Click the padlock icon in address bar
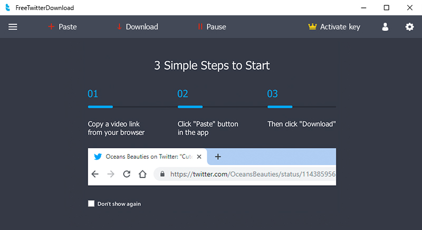 [162, 174]
